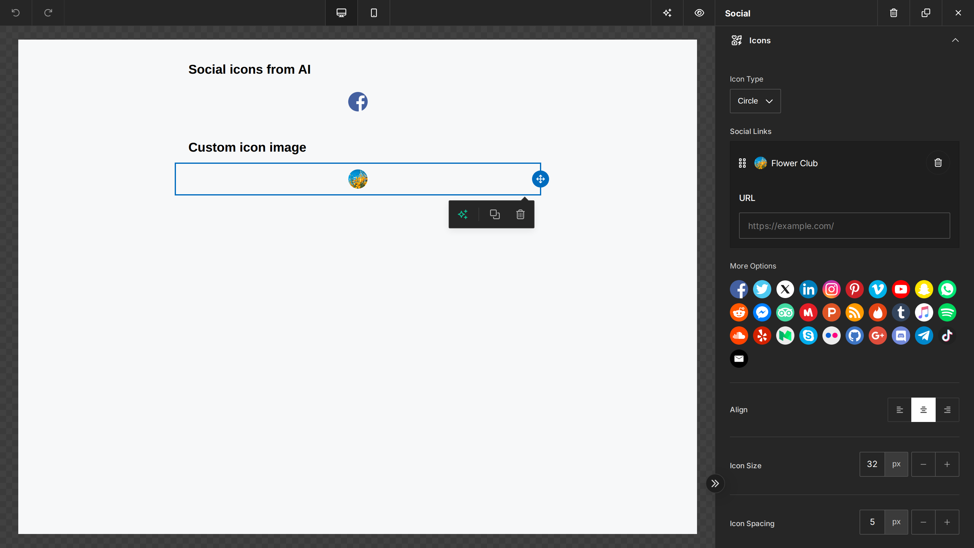Set alignment to center
Screen dimensions: 974x548
923,409
